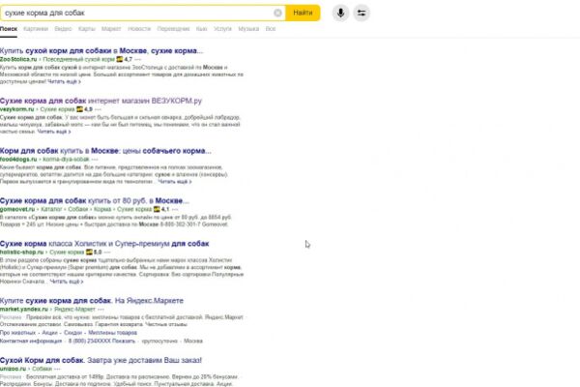Open the Музыка tab
The width and height of the screenshot is (580, 387).
pyautogui.click(x=248, y=29)
